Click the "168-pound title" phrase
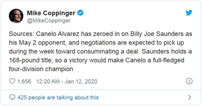The width and height of the screenshot is (202, 106). pos(31,60)
